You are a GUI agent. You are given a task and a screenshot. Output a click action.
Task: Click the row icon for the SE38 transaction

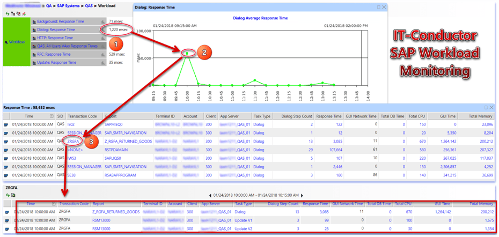6,175
